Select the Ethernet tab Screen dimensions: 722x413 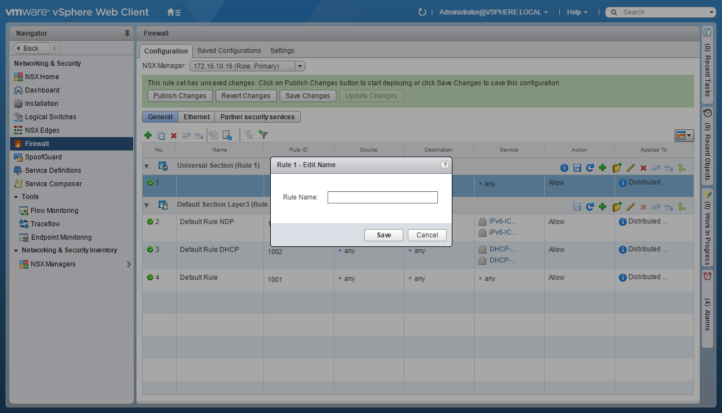click(x=197, y=117)
